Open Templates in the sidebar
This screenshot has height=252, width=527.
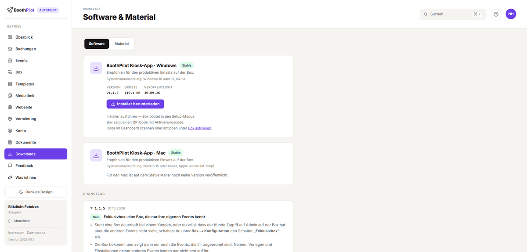(x=36, y=84)
